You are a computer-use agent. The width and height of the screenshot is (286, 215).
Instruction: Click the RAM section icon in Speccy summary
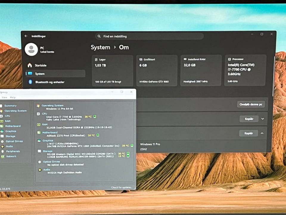(39, 125)
